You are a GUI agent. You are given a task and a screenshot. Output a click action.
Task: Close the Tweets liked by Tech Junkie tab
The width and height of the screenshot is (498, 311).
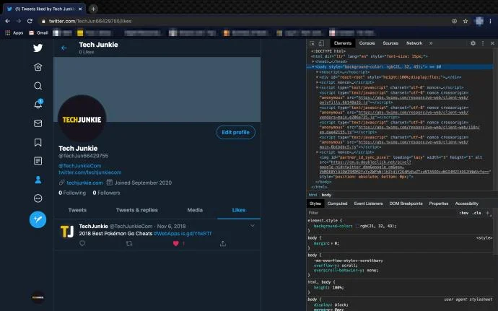click(x=80, y=9)
